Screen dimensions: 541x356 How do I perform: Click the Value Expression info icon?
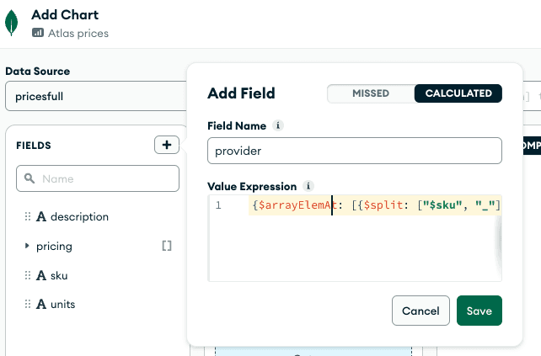pyautogui.click(x=309, y=186)
